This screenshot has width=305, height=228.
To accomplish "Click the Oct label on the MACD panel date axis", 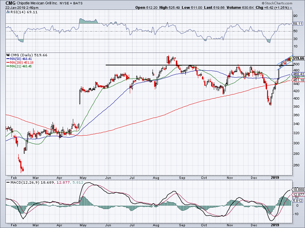I will (204, 225).
